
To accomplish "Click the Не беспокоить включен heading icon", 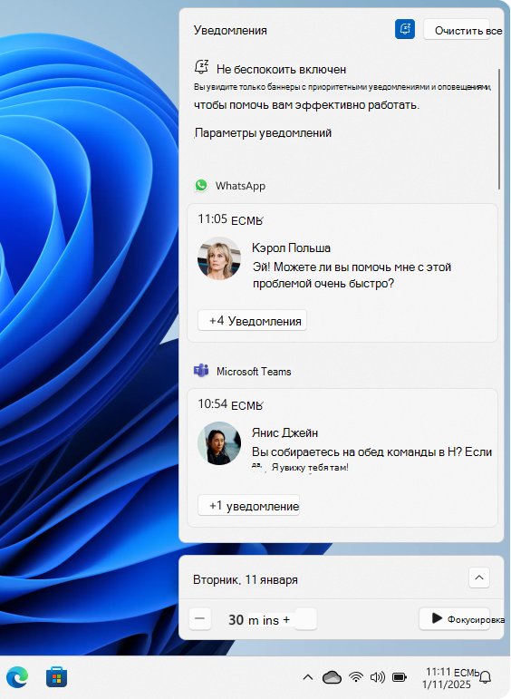I will 201,67.
